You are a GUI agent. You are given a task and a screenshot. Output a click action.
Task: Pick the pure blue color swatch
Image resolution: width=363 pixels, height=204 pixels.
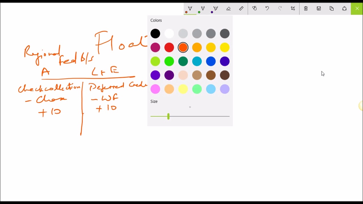coord(211,61)
